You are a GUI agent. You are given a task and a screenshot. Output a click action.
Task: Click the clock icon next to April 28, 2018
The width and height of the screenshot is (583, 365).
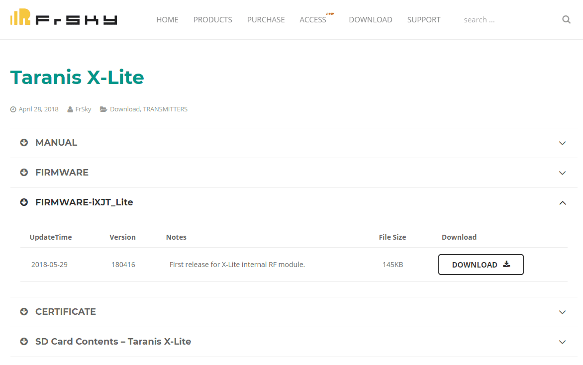13,109
